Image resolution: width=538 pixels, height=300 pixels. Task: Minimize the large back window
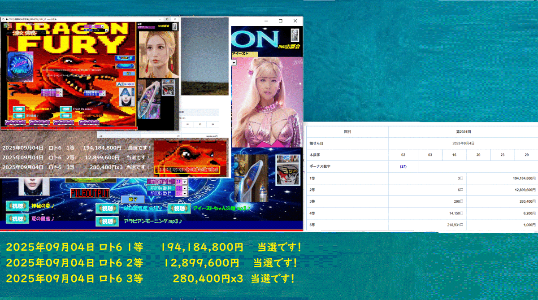coord(266,21)
